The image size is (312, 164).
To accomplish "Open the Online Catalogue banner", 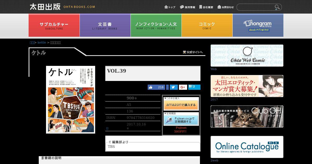I will [247, 147].
